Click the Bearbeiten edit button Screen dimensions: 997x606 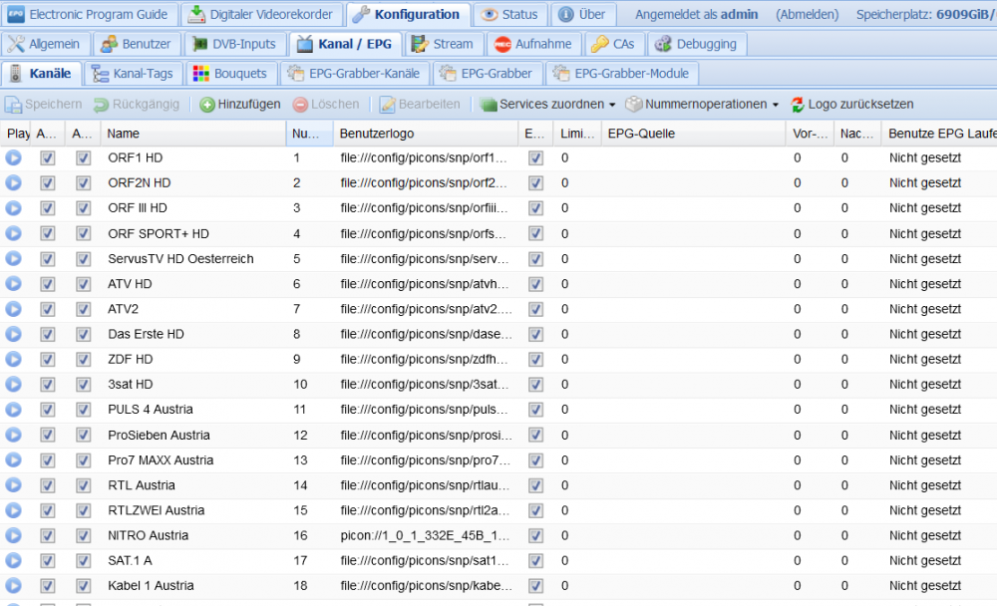tap(420, 105)
